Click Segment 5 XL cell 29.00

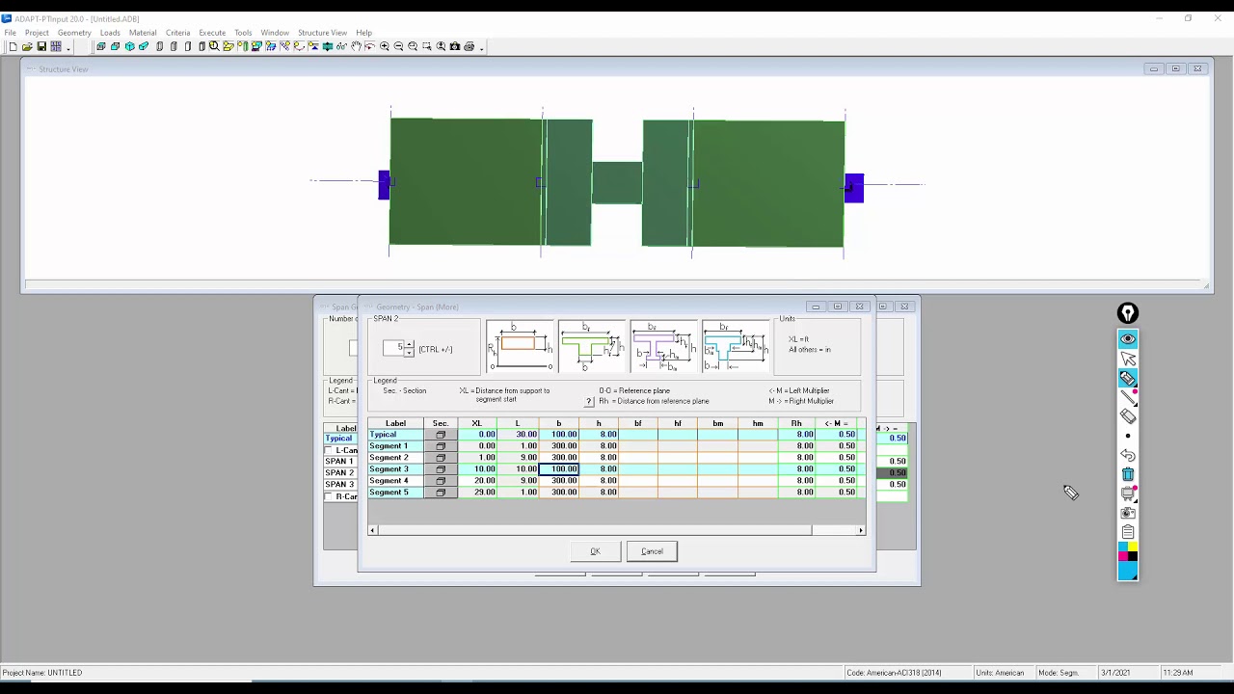pyautogui.click(x=477, y=493)
